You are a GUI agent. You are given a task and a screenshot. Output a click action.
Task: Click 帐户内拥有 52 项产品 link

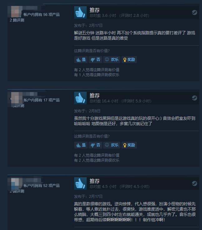[42, 186]
